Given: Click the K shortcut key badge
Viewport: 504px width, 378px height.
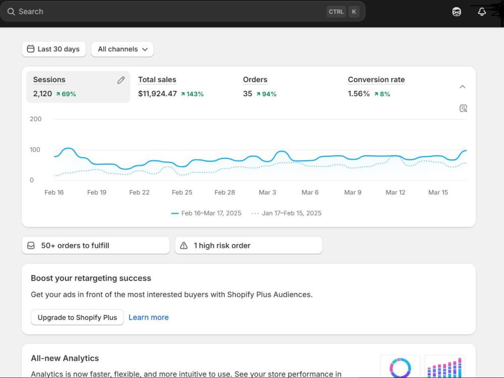Looking at the screenshot, I should (x=354, y=12).
